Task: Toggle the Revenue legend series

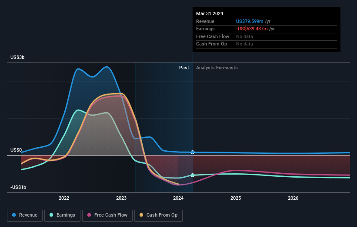Action: [x=25, y=215]
